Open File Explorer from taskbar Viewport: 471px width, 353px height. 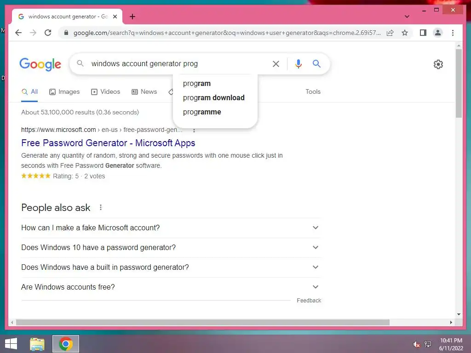click(37, 344)
